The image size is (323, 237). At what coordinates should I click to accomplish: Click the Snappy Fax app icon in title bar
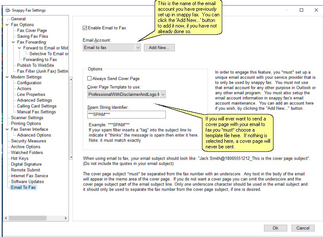[x=8, y=10]
